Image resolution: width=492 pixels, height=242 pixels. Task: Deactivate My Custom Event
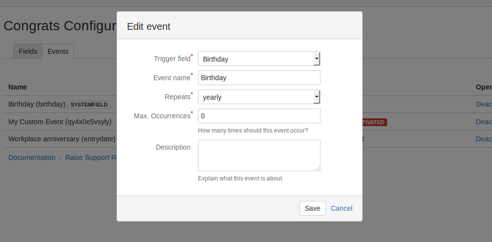point(484,122)
